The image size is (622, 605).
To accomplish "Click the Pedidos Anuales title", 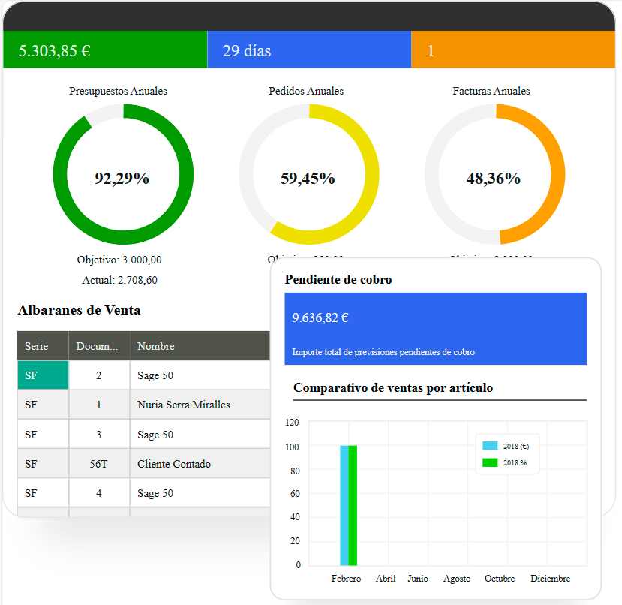I will pos(306,91).
